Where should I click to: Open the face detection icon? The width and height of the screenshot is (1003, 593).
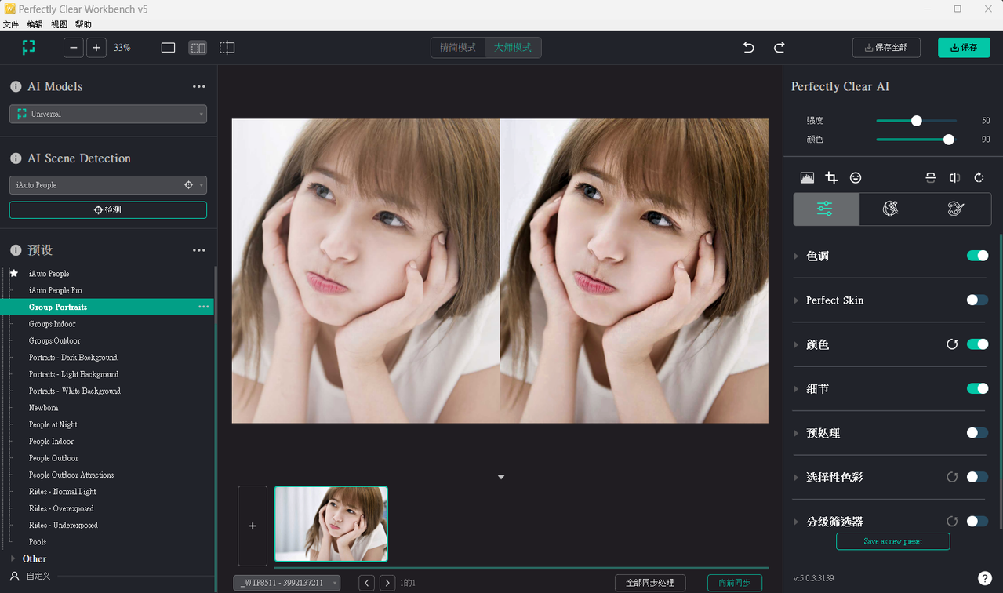[x=856, y=178]
